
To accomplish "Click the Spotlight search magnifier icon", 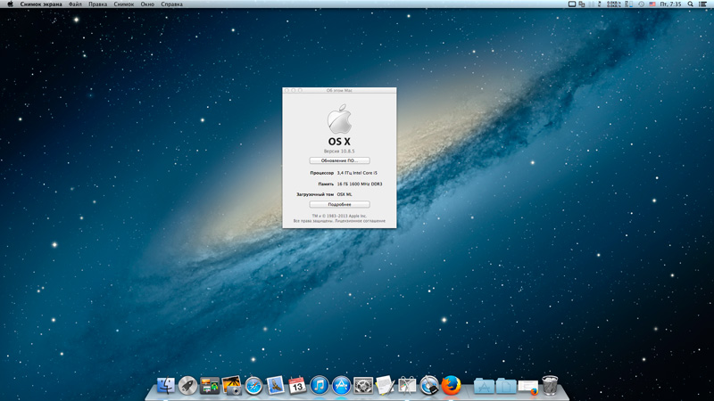I will pyautogui.click(x=691, y=4).
